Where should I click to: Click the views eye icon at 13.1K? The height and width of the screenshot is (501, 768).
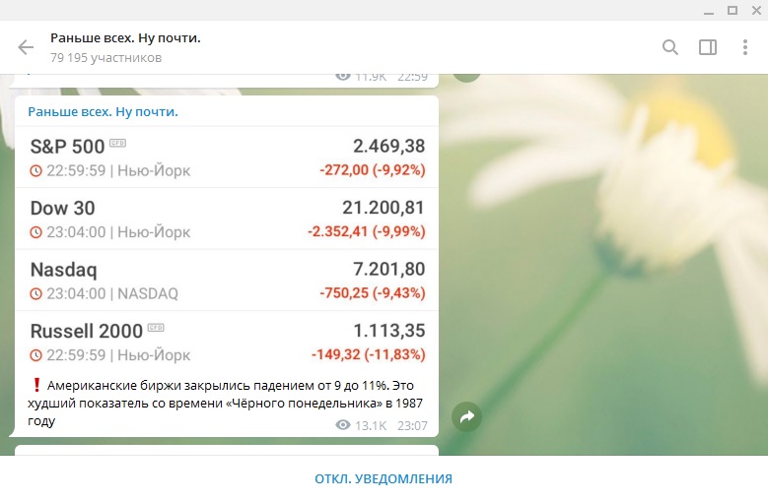[343, 425]
